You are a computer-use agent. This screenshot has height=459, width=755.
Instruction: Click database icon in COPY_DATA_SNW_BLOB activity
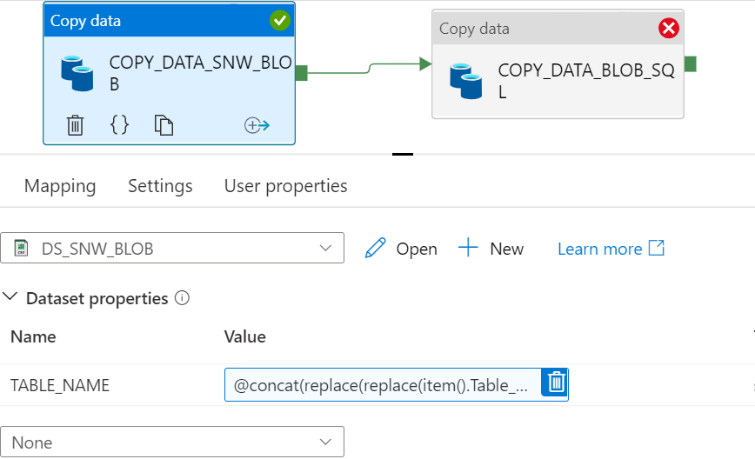pyautogui.click(x=77, y=73)
